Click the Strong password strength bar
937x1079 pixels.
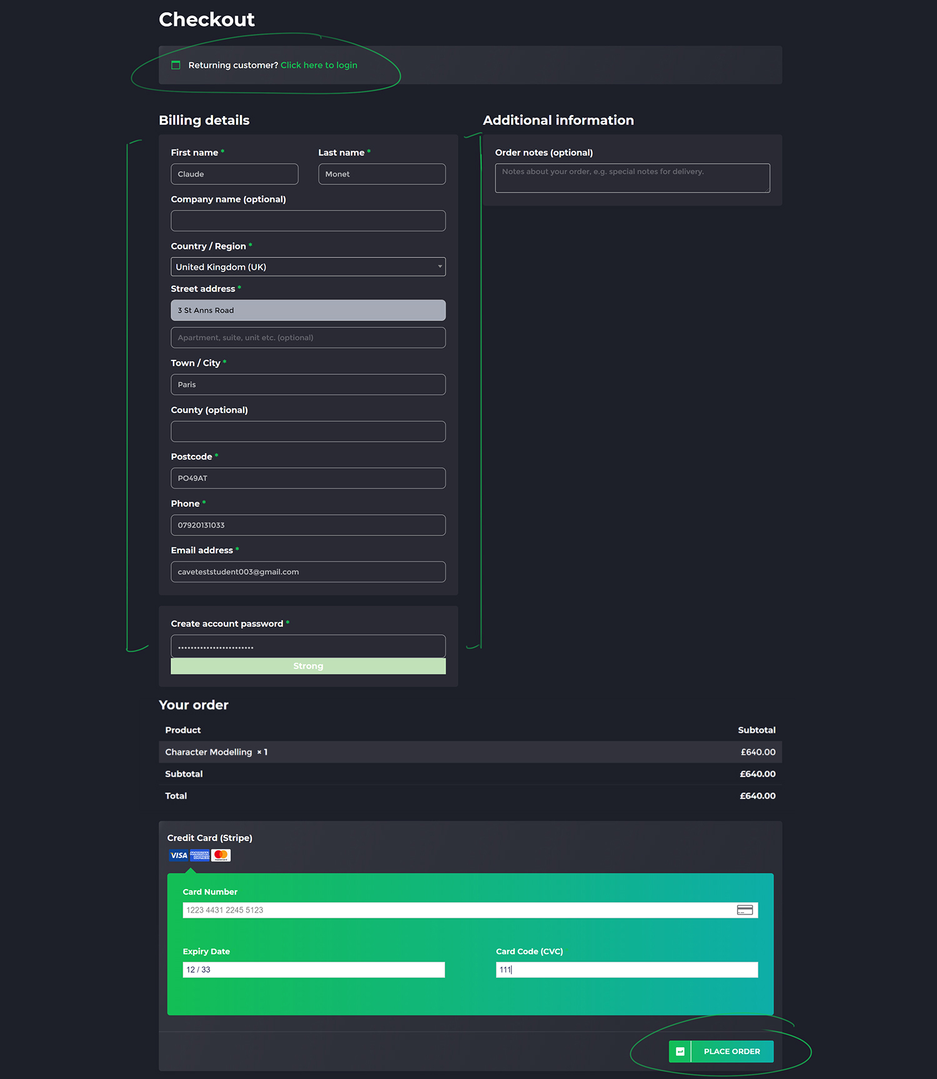[308, 666]
